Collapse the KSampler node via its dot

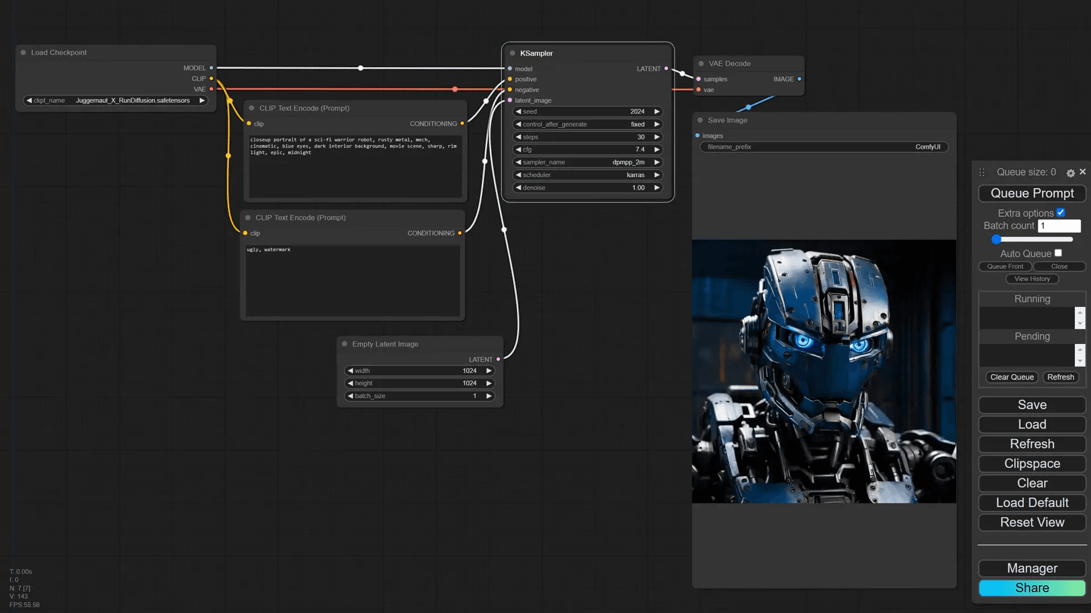(x=513, y=53)
